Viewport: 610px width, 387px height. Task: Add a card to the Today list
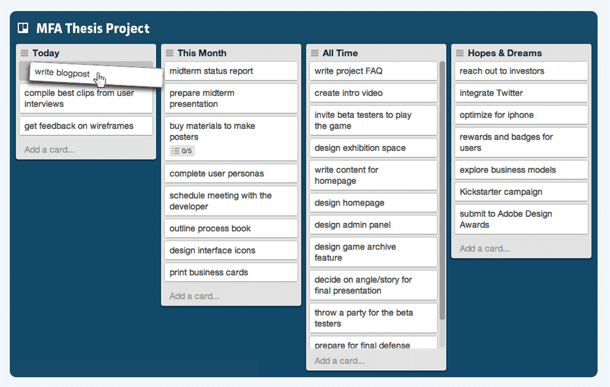(50, 150)
